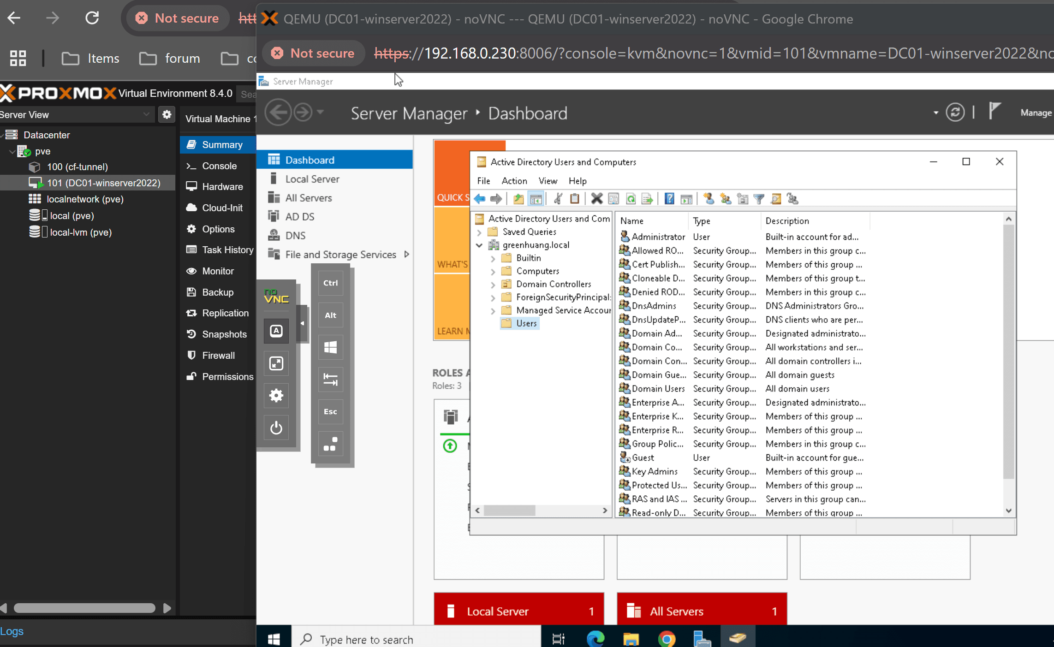Toggle noVNC extra keys panel
Viewport: 1054px width, 647px height.
[x=276, y=331]
